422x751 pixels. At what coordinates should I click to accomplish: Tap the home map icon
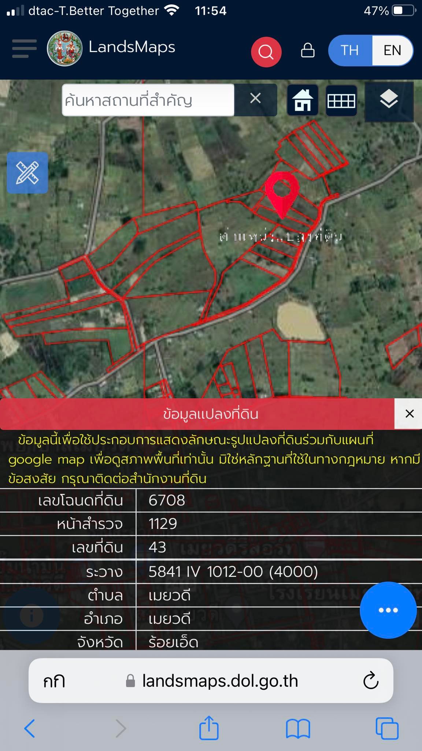point(303,100)
